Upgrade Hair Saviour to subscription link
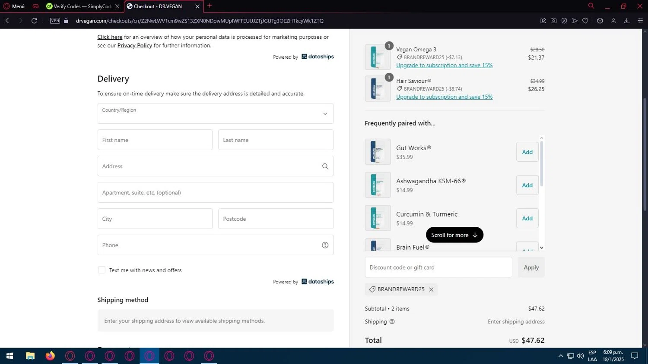Viewport: 648px width, 364px height. click(444, 97)
